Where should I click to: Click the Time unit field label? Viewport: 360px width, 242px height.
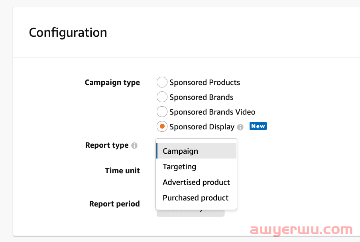(x=122, y=171)
